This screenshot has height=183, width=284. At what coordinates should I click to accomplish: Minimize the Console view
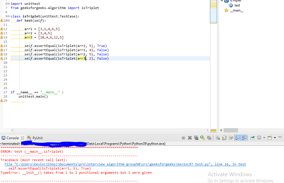coord(280,137)
